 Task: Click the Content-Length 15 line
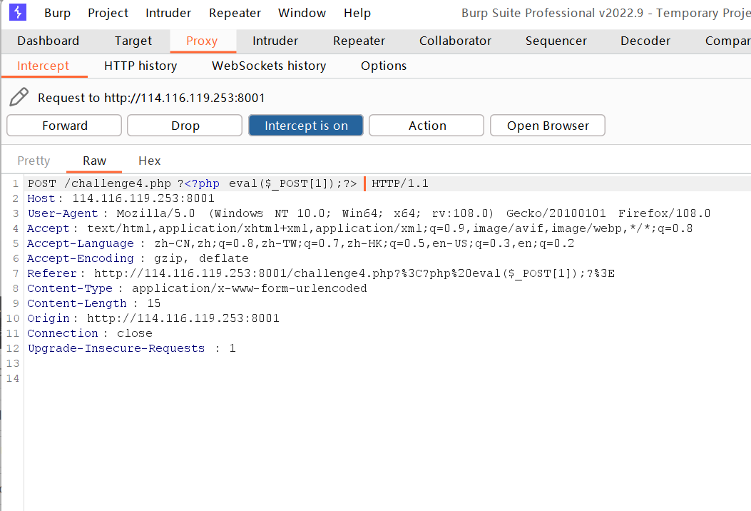pyautogui.click(x=94, y=303)
